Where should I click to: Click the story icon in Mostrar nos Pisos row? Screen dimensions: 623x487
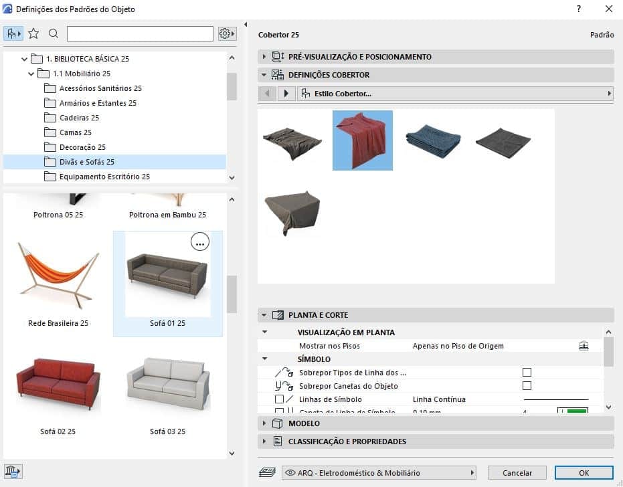click(x=584, y=346)
